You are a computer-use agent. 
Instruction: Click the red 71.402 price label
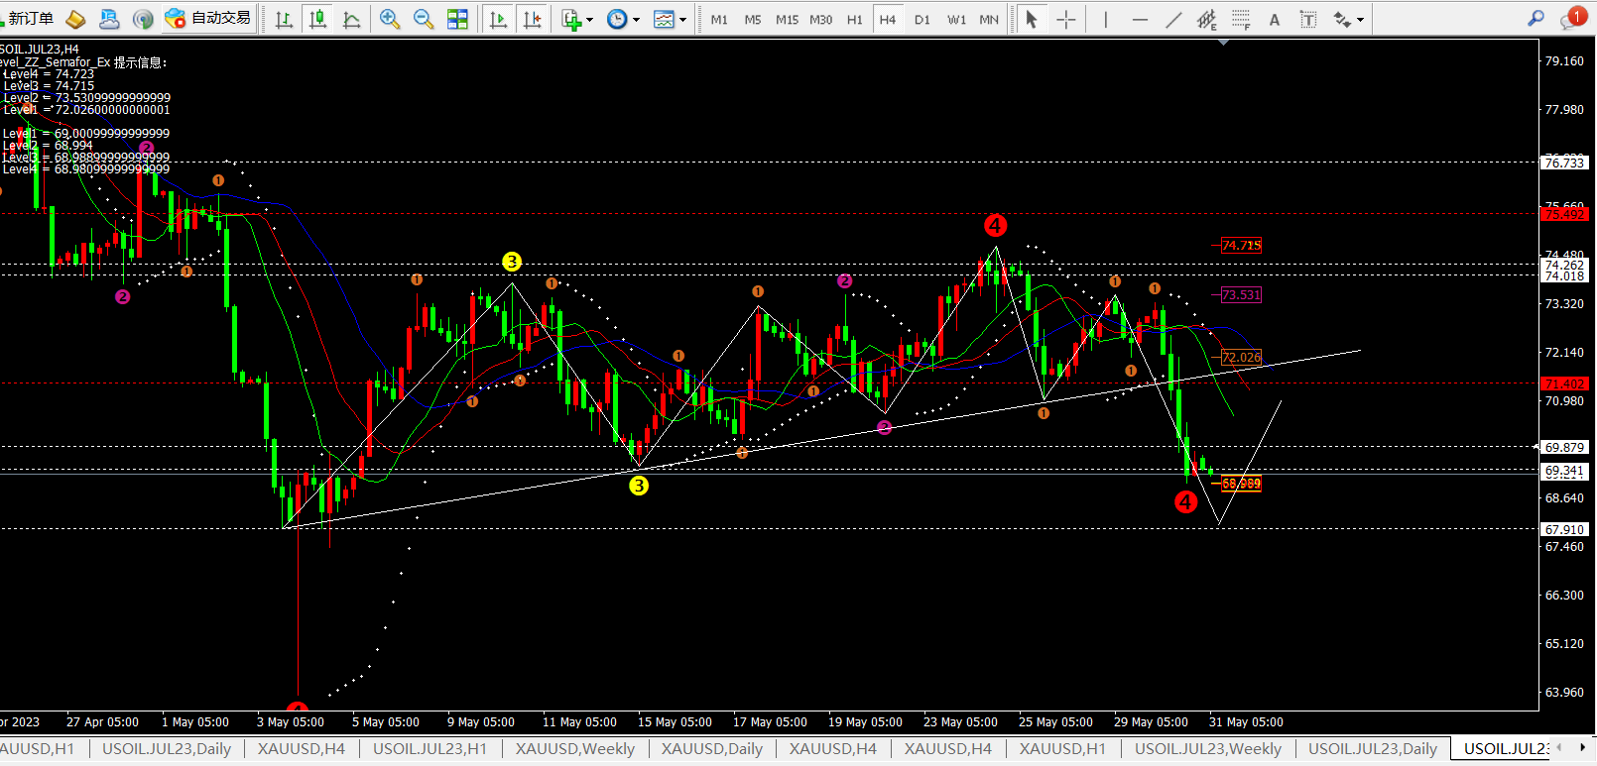pyautogui.click(x=1565, y=383)
